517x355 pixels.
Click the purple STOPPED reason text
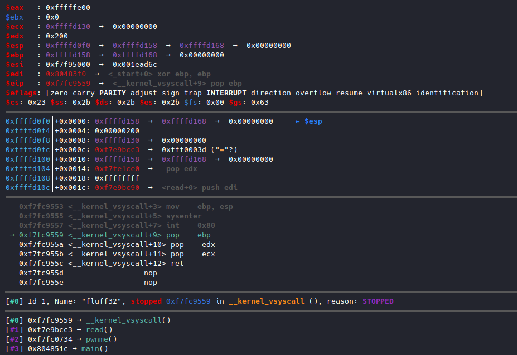click(378, 301)
